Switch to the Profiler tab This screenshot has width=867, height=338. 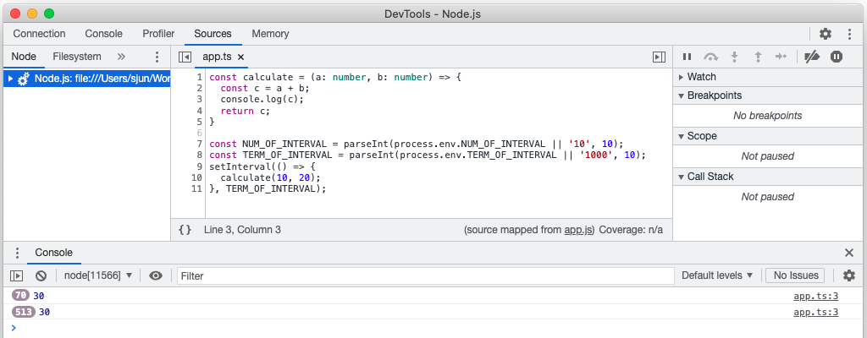click(158, 34)
